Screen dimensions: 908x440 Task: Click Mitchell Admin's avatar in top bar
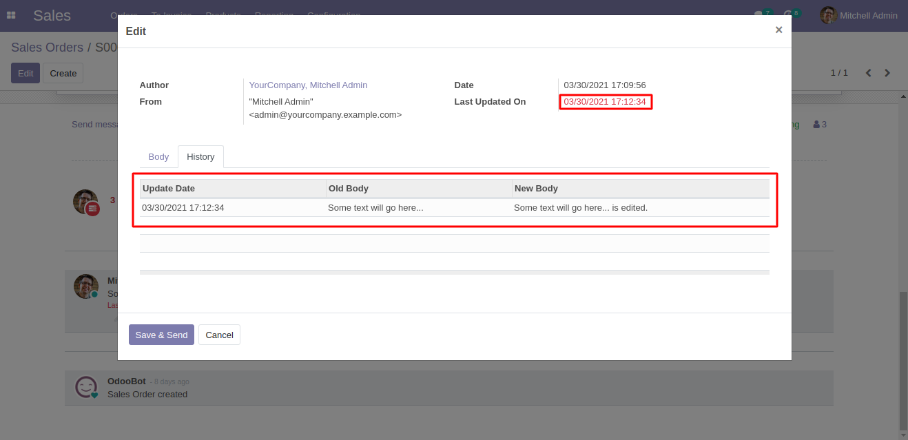pyautogui.click(x=828, y=15)
